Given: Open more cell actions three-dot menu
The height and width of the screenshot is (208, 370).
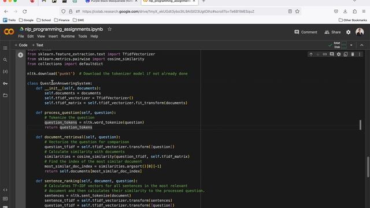Looking at the screenshot, I should 360,54.
